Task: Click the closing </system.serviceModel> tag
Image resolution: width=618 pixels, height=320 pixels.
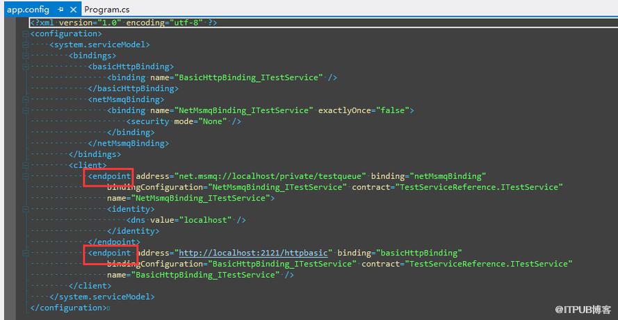Action: (x=102, y=297)
